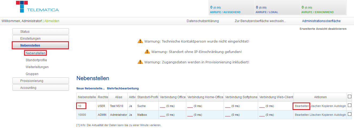The image size is (354, 132).
Task: Check the box for extension 10000 row
Action: pyautogui.click(x=349, y=114)
